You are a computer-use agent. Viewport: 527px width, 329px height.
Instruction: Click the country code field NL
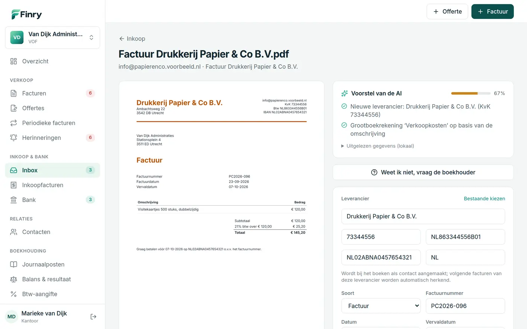tap(465, 258)
